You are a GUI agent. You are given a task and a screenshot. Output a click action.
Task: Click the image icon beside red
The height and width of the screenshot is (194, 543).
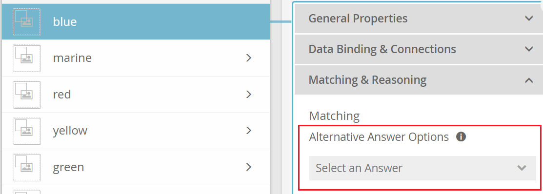pos(27,95)
